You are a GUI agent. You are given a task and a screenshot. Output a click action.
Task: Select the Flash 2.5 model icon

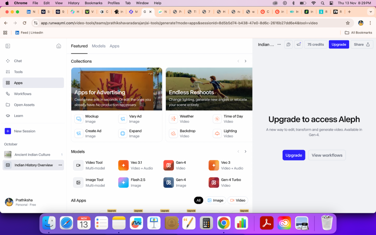(123, 182)
